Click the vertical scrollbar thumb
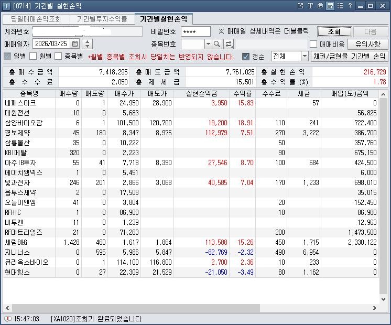This screenshot has height=325, width=391. [x=383, y=196]
